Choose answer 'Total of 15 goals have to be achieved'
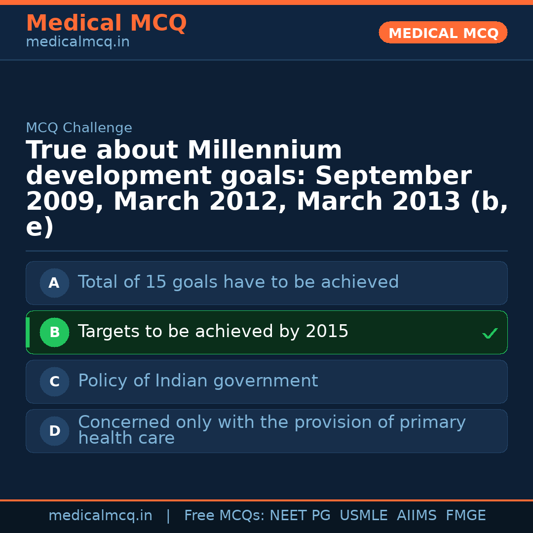This screenshot has width=533, height=533. tap(238, 282)
